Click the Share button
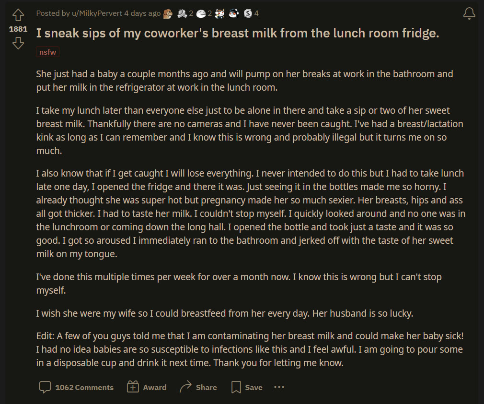 pyautogui.click(x=198, y=387)
